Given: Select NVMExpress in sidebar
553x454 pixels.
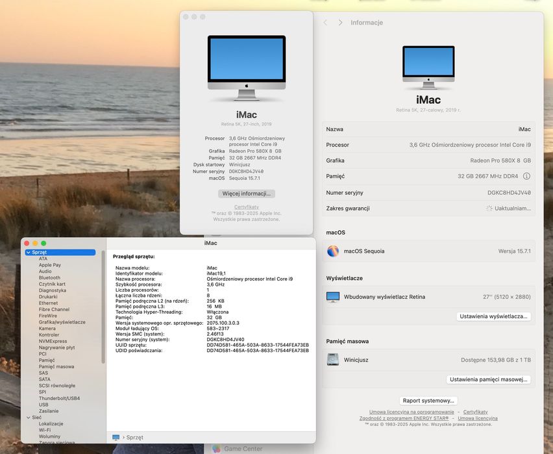Looking at the screenshot, I should (53, 342).
